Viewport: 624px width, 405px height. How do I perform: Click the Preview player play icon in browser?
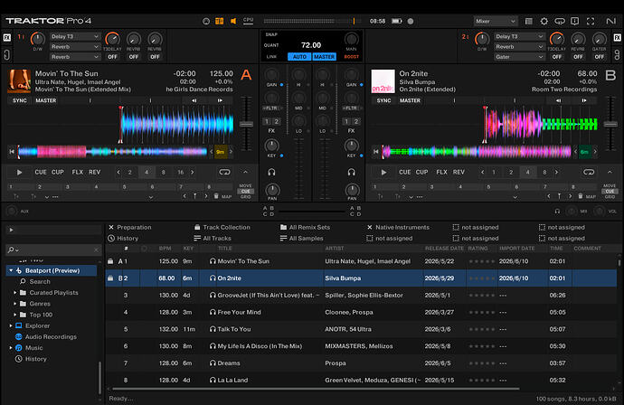tap(11, 230)
